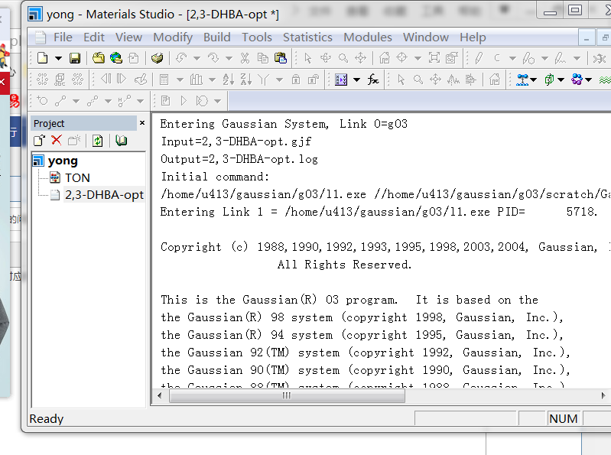
Task: Select the Sketch Ring tool
Action: [528, 58]
